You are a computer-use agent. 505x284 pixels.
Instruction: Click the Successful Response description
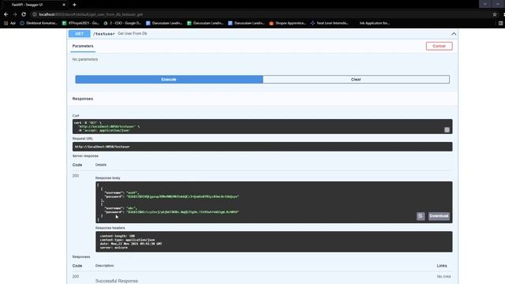coord(117,281)
